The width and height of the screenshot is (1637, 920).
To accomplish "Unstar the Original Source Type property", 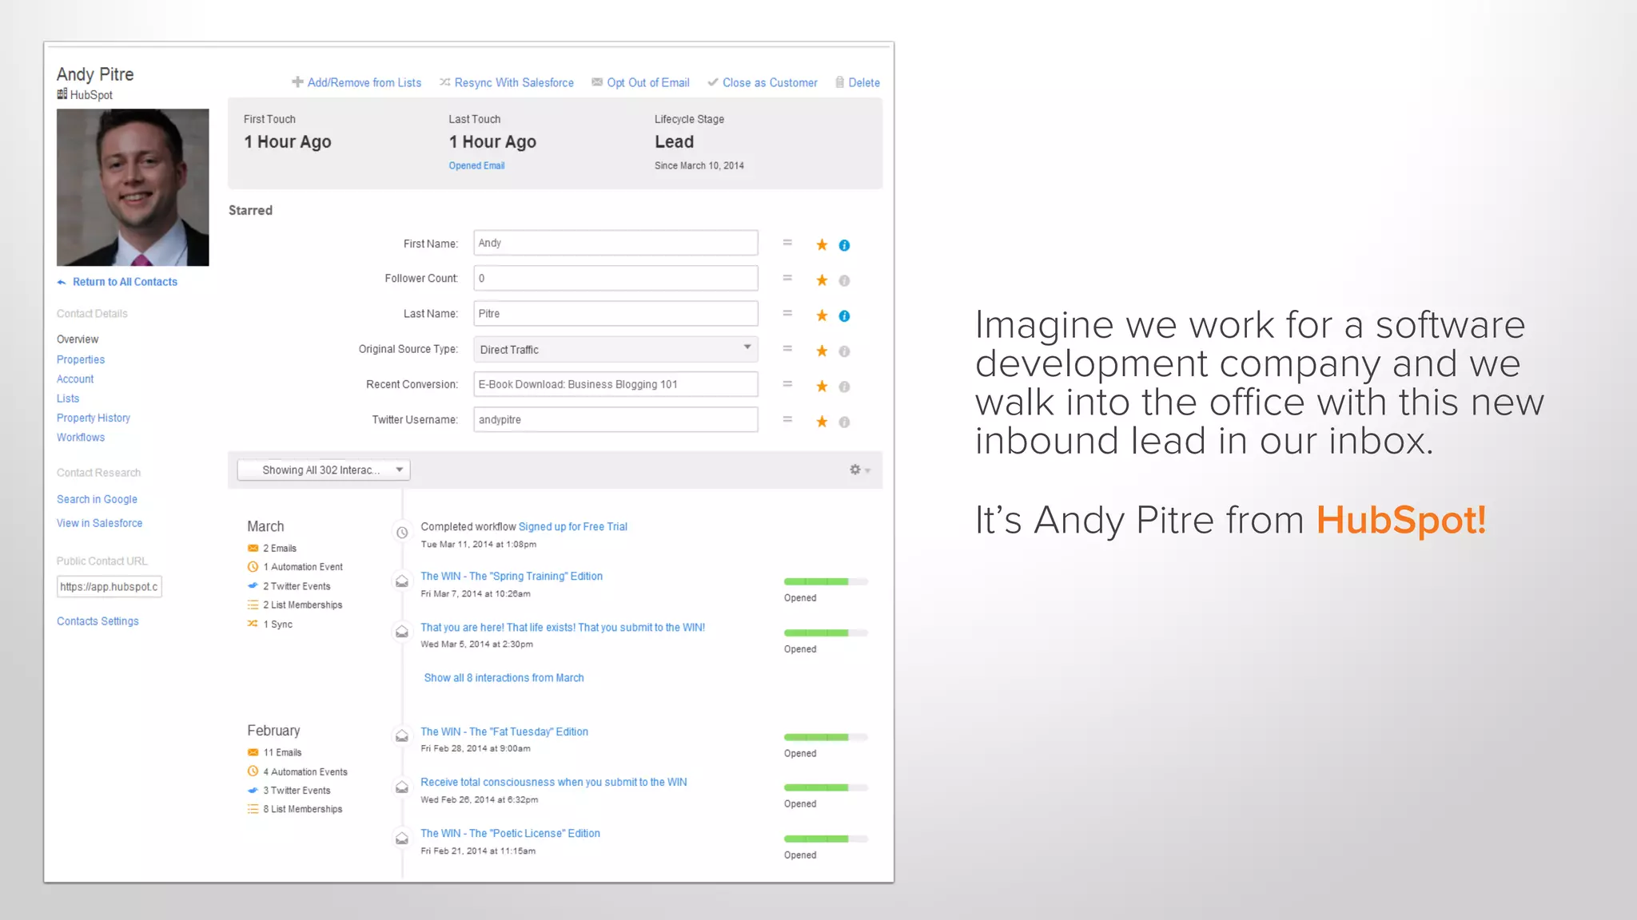I will 822,351.
